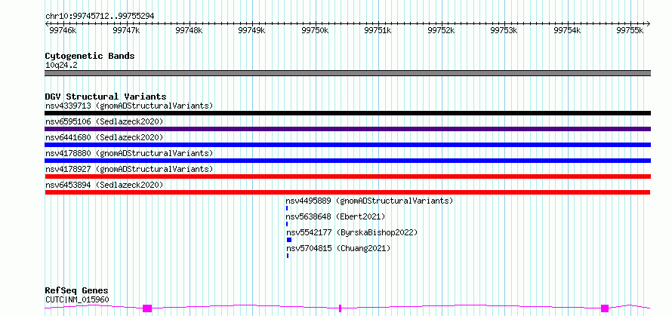Viewport: 672px width, 316px height.
Task: Select the black nsv4339713 variant bar
Action: [347, 113]
